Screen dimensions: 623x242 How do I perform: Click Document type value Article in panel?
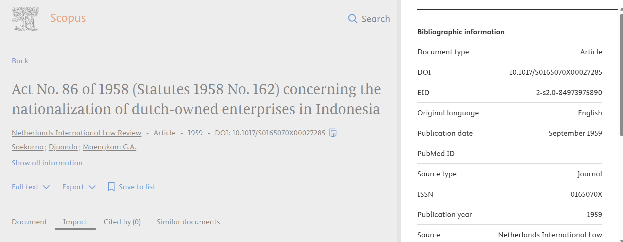coord(591,52)
